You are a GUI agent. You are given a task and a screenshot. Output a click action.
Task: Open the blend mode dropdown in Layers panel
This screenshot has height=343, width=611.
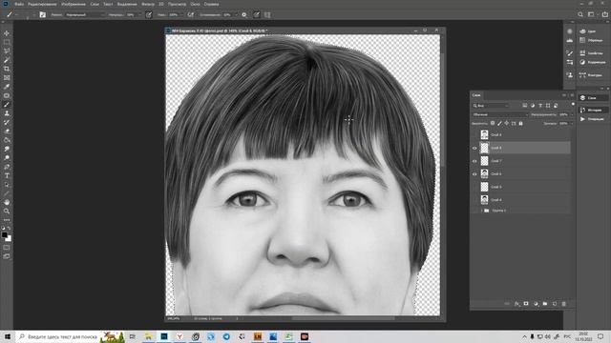point(499,114)
